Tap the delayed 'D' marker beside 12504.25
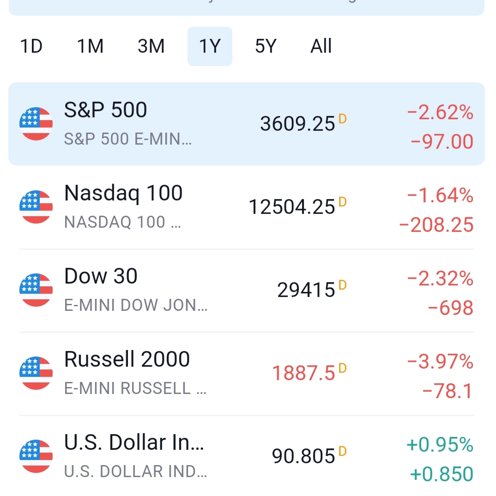Viewport: 496px width, 496px height. 342,202
